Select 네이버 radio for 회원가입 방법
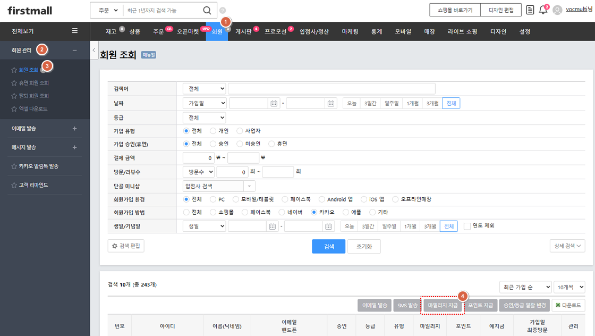 pos(282,212)
